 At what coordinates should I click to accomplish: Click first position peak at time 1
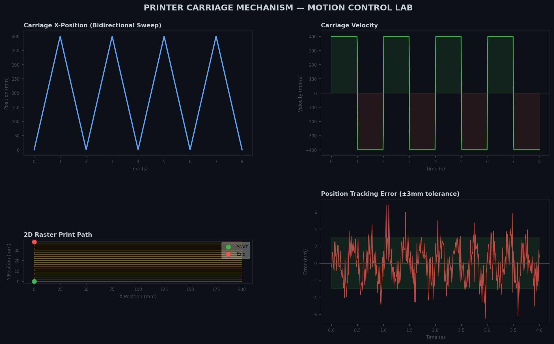click(x=60, y=37)
